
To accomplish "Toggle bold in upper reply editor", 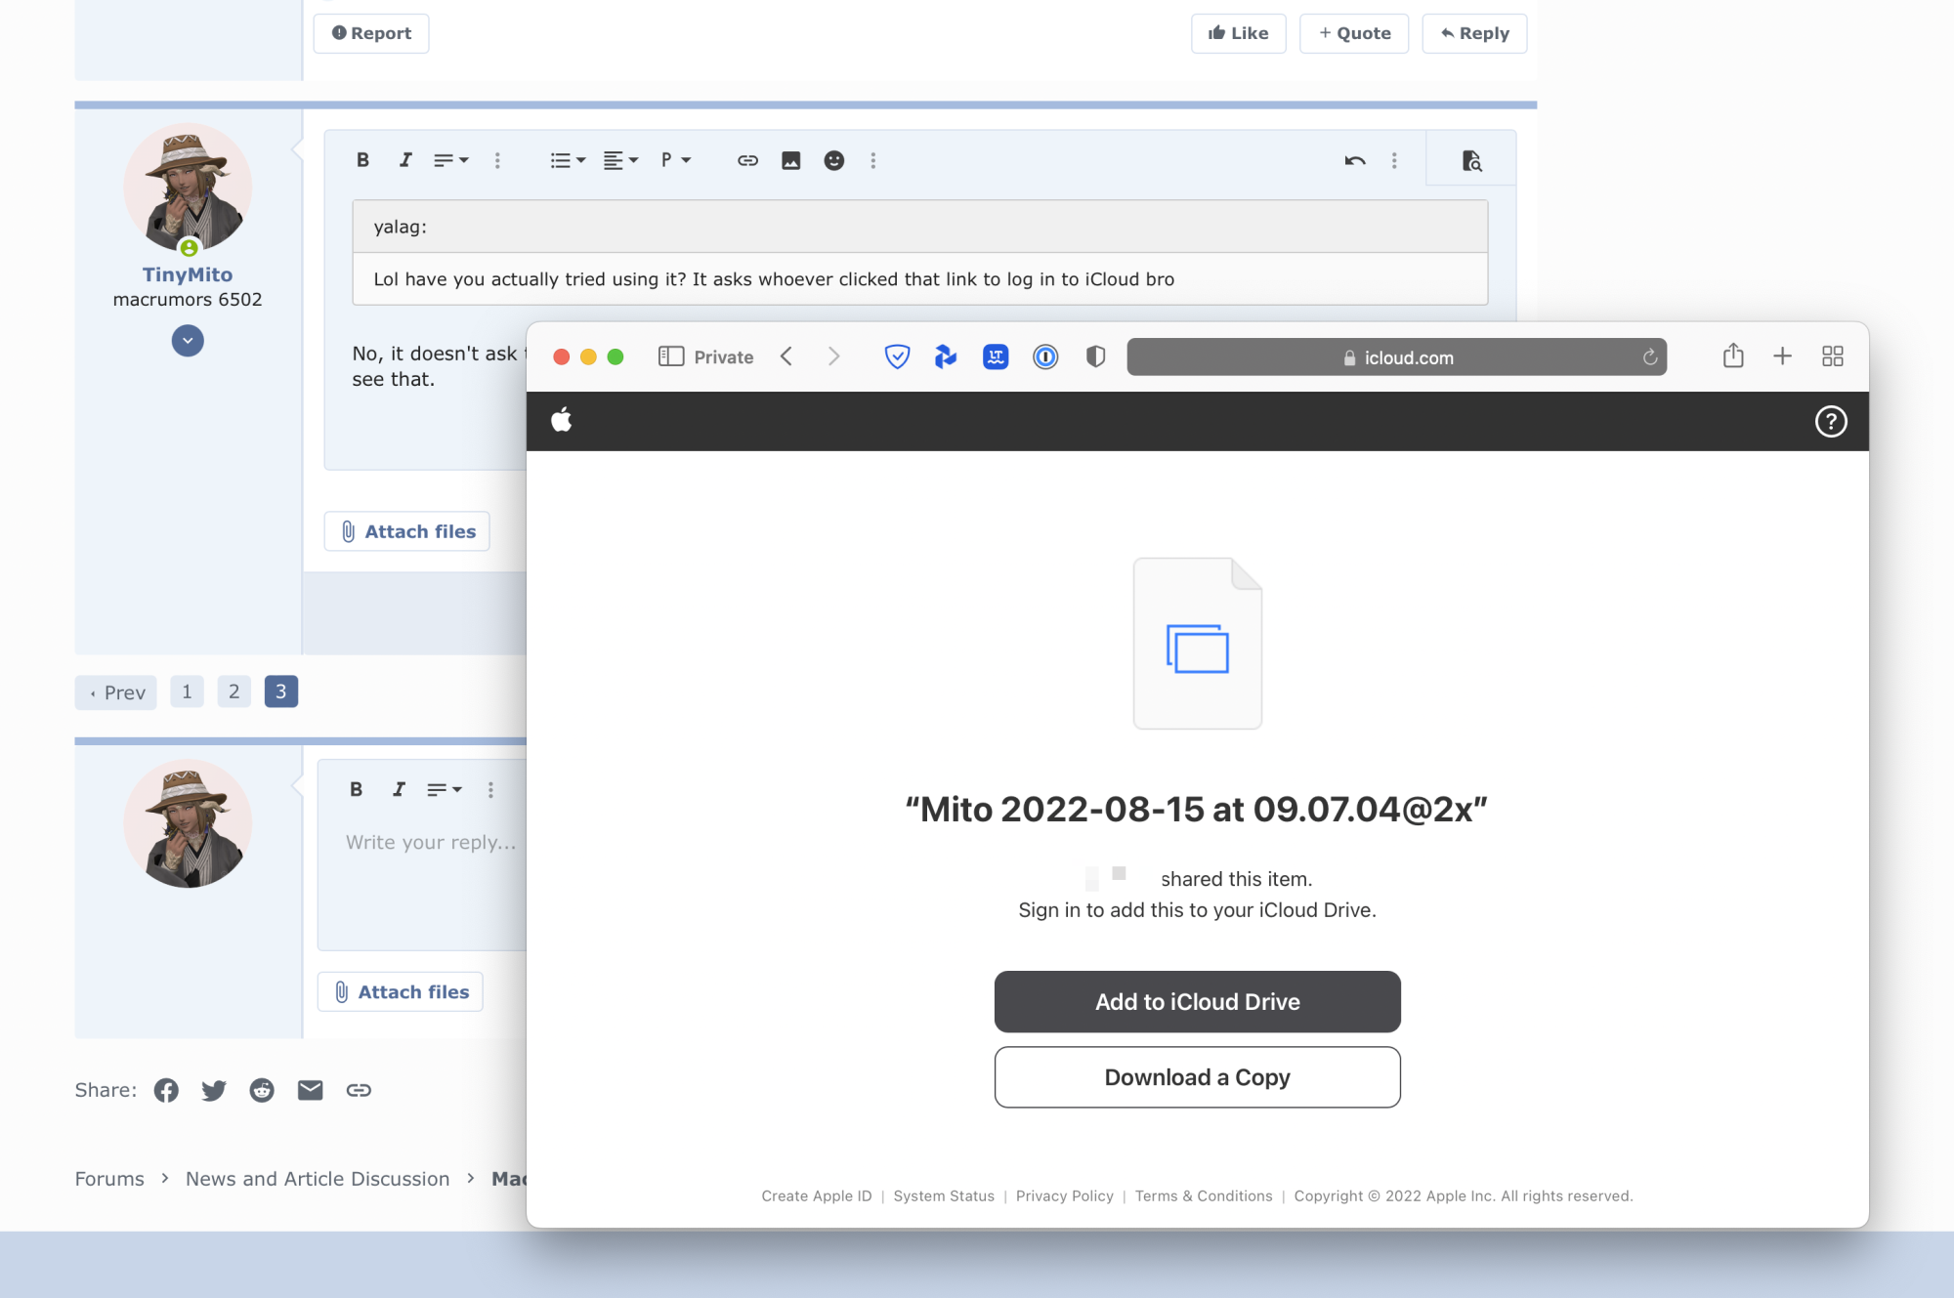I will click(x=362, y=160).
